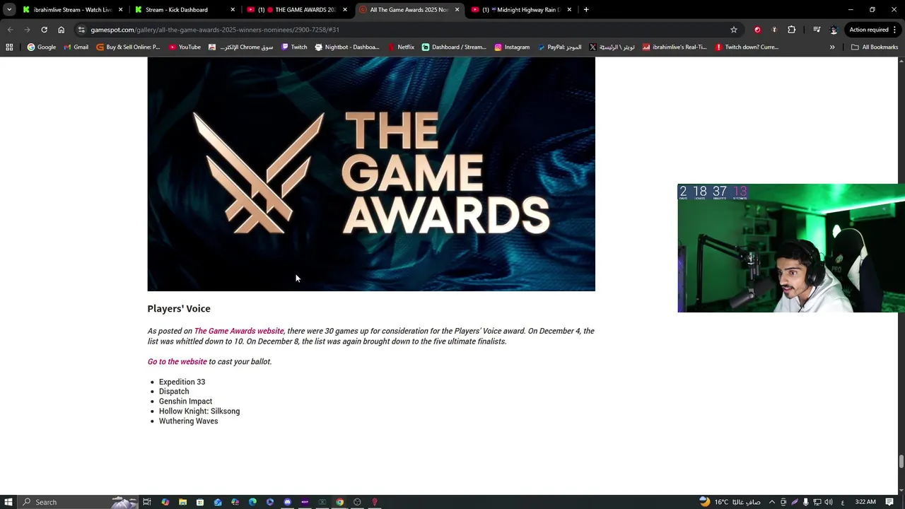Open the weather widget showing 16°C
Viewport: 905px width, 509px height.
click(729, 502)
